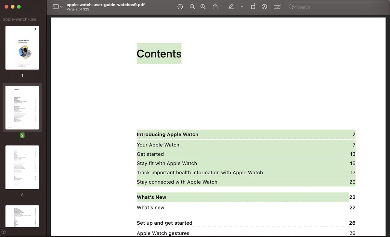Image resolution: width=390 pixels, height=237 pixels.
Task: Click page number 13 for Get started
Action: [x=353, y=154]
